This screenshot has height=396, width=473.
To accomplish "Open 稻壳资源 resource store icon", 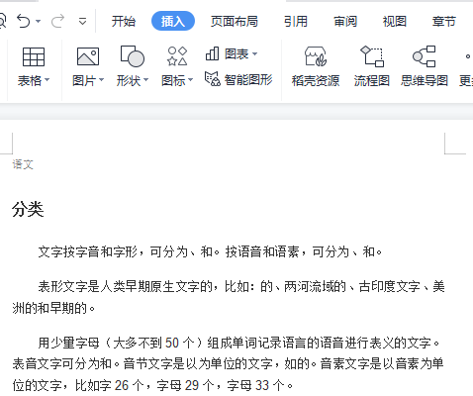I will [x=316, y=56].
